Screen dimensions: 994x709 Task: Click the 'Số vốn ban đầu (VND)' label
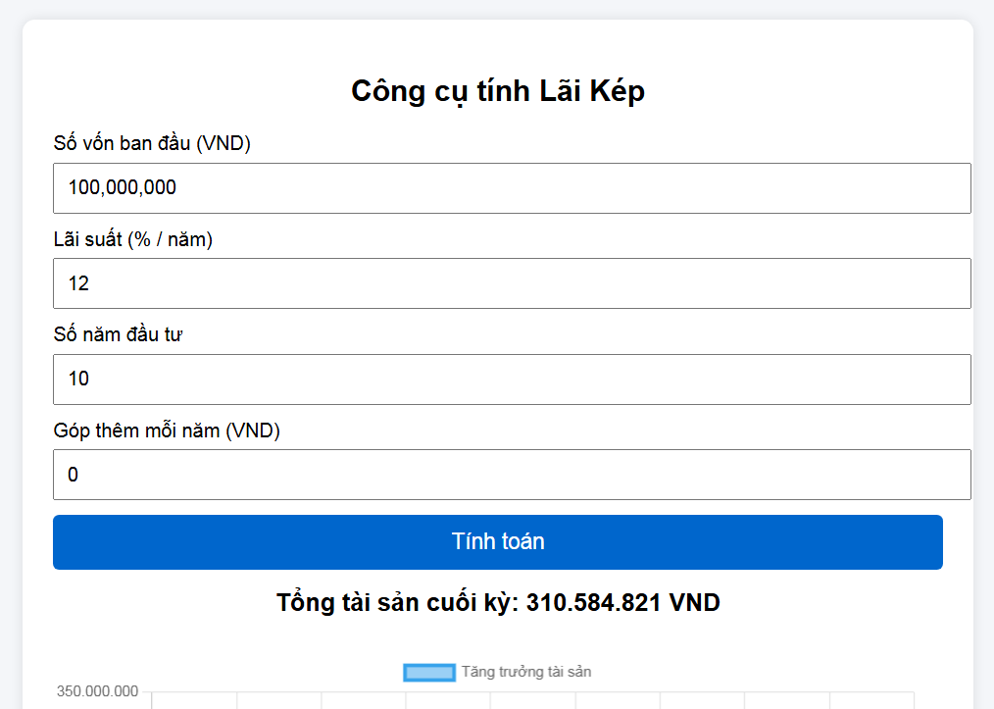[x=152, y=143]
